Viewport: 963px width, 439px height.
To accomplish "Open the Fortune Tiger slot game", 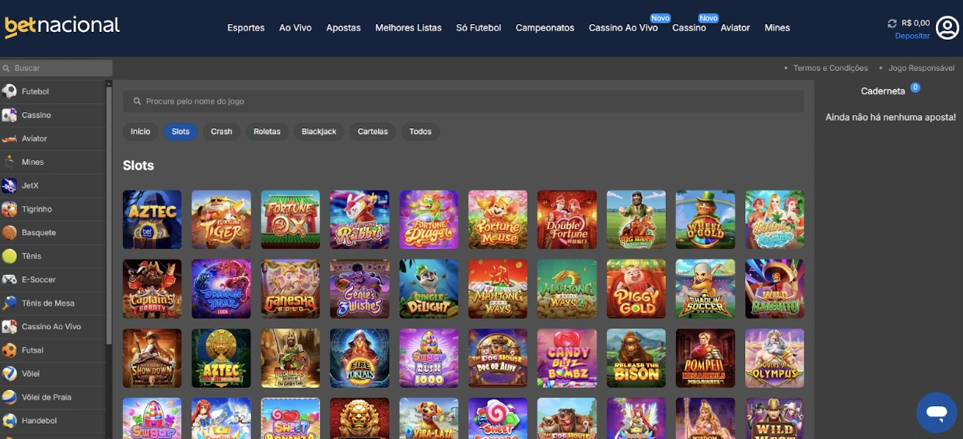I will coord(222,219).
